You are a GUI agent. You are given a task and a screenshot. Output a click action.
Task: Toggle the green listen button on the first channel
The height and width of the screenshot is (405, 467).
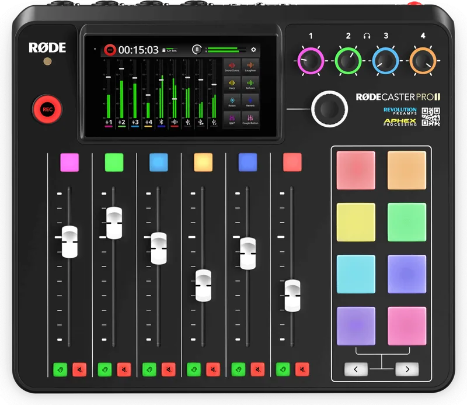(x=60, y=370)
